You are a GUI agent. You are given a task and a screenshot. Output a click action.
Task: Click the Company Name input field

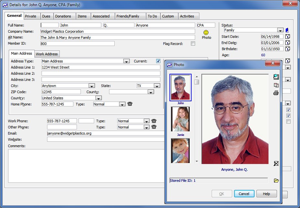[118, 31]
